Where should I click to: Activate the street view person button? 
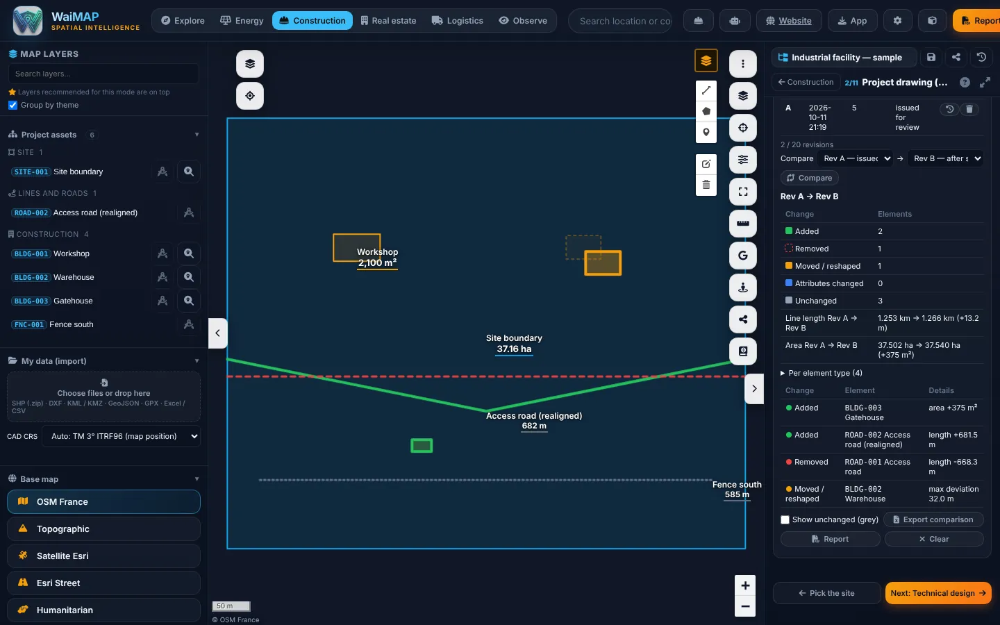click(x=743, y=287)
